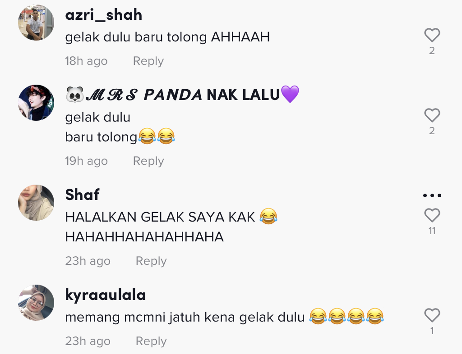The width and height of the screenshot is (462, 354).
Task: Heart kyraaulala's comment
Action: click(432, 315)
